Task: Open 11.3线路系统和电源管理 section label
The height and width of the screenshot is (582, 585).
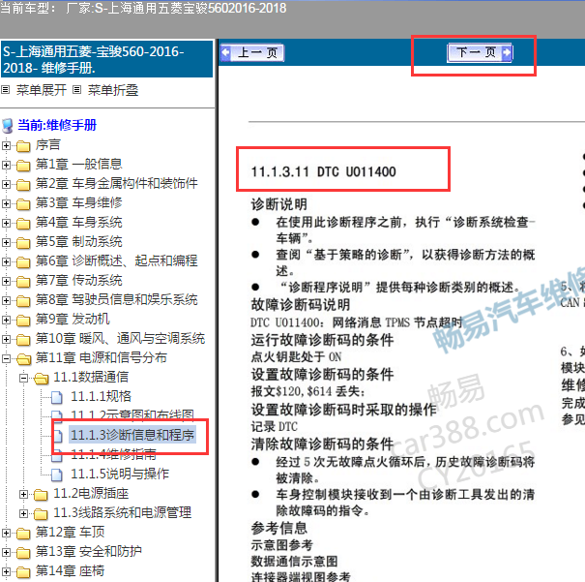Action: [x=123, y=513]
